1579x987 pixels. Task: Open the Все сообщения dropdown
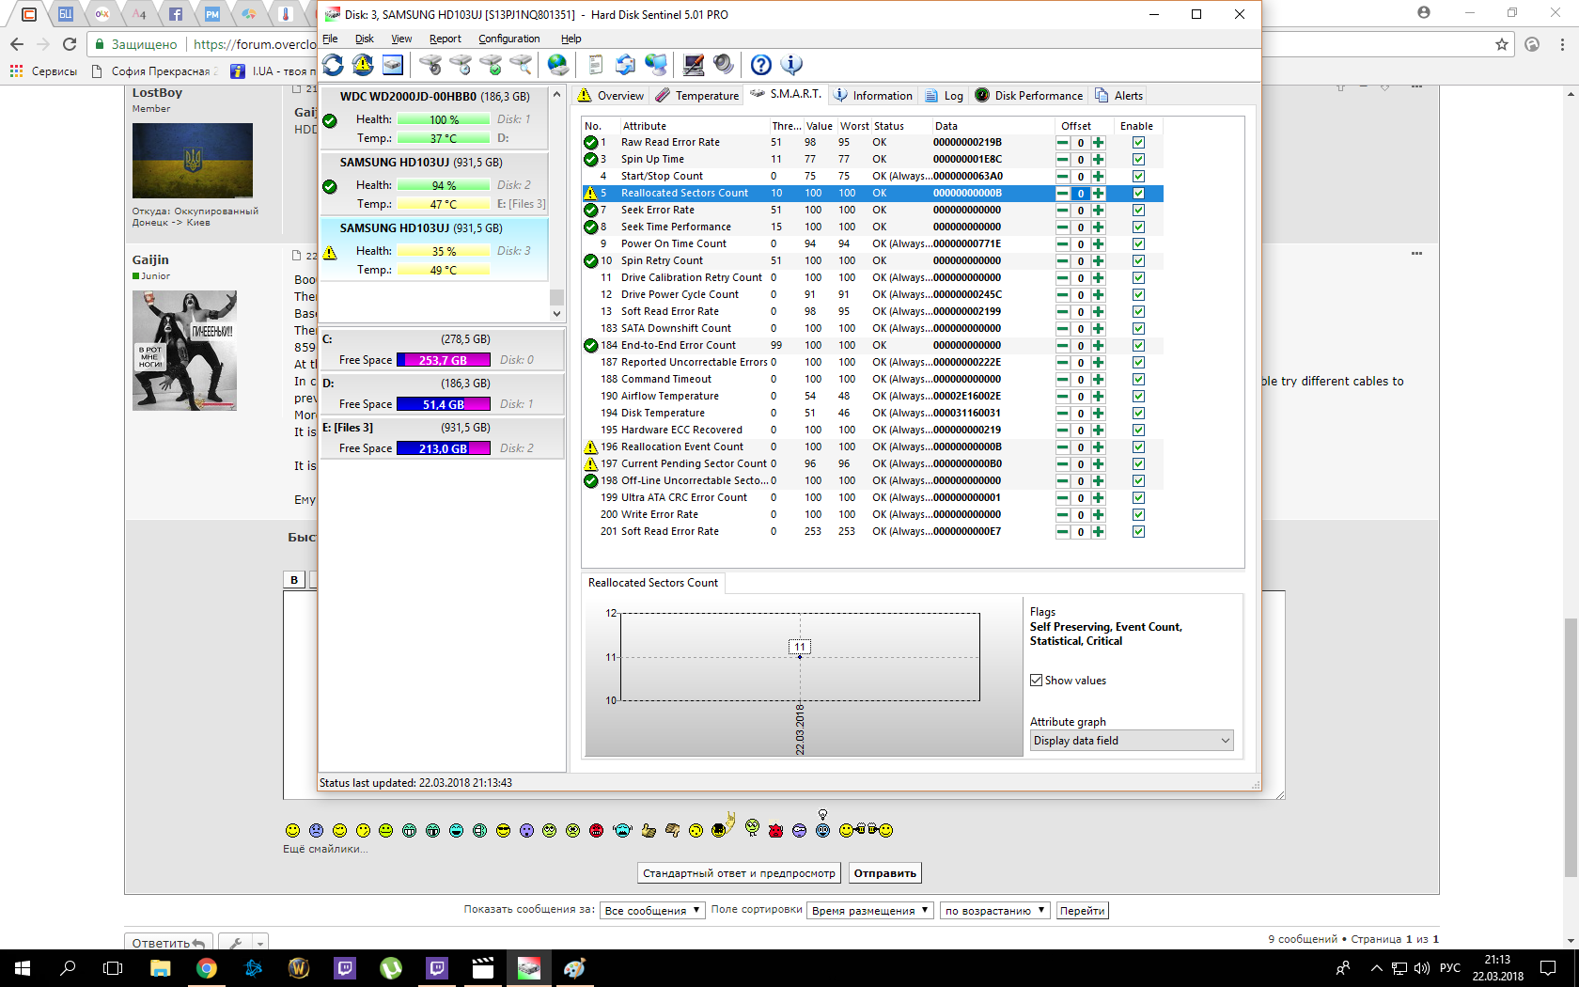coord(652,910)
